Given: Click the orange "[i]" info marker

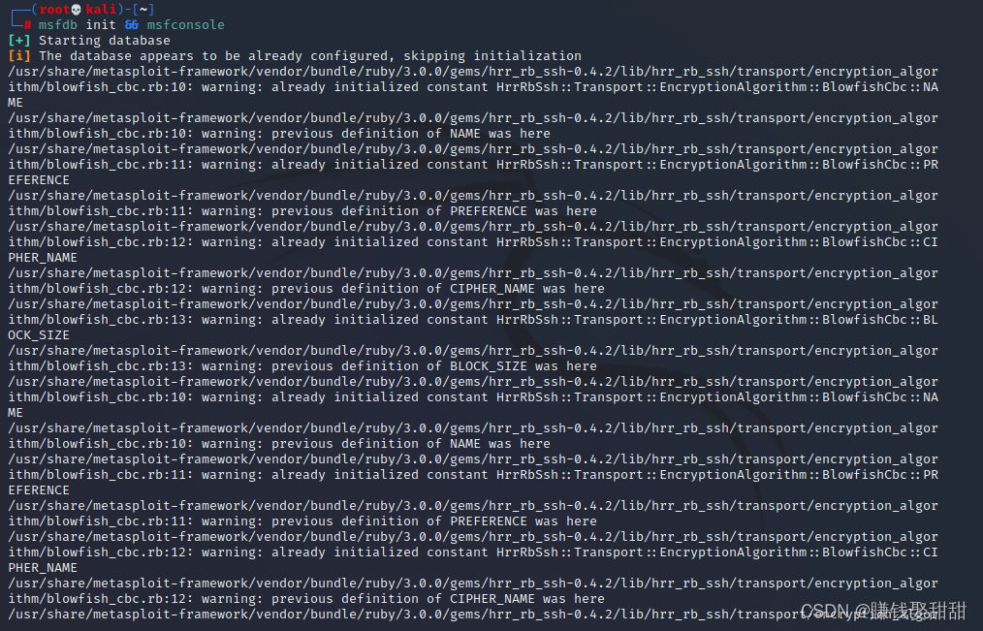Looking at the screenshot, I should point(18,56).
